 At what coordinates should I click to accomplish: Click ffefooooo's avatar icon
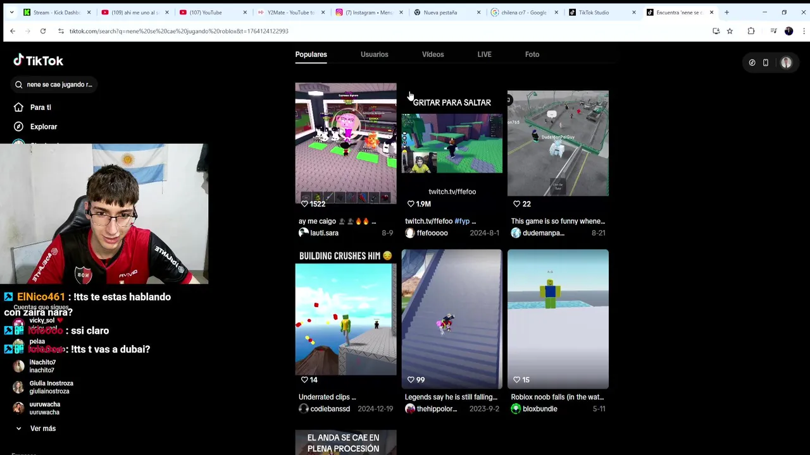409,233
